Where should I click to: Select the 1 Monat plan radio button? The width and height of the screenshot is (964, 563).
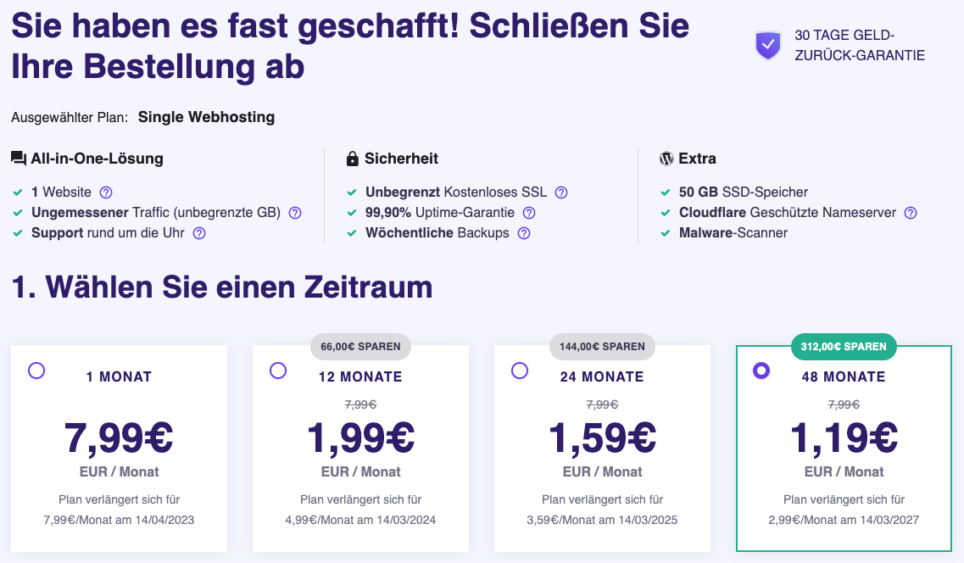pyautogui.click(x=36, y=371)
